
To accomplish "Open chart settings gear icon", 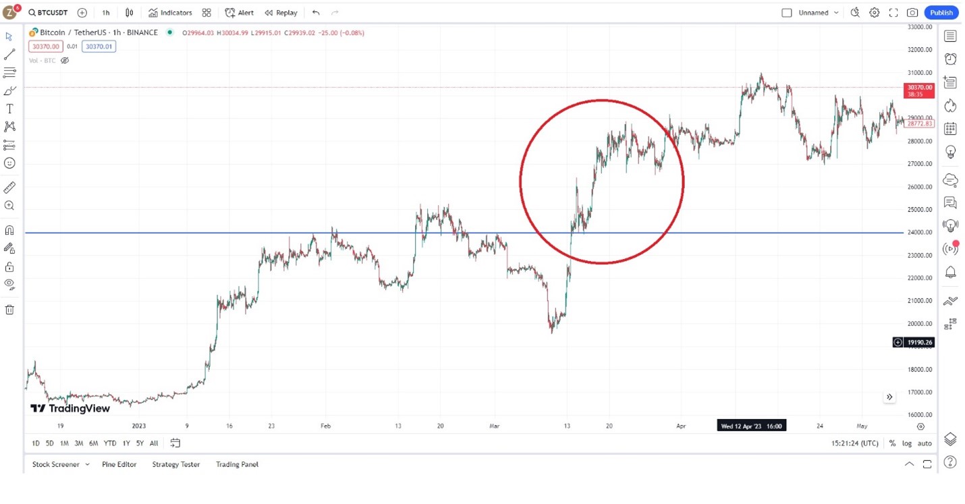I will pos(875,13).
